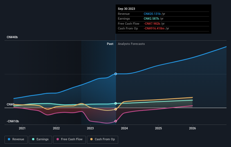Click the -CN¥916.418m cash from op value

point(154,29)
